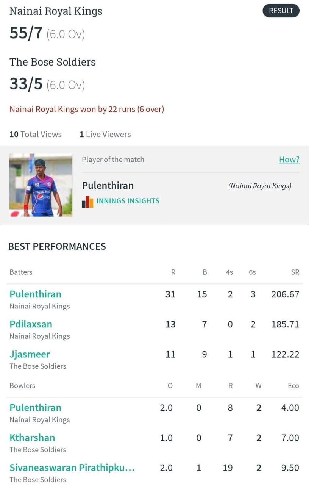Screen dimensions: 309x485
Task: Open batter Pdilaxsan's profile
Action: coord(31,324)
